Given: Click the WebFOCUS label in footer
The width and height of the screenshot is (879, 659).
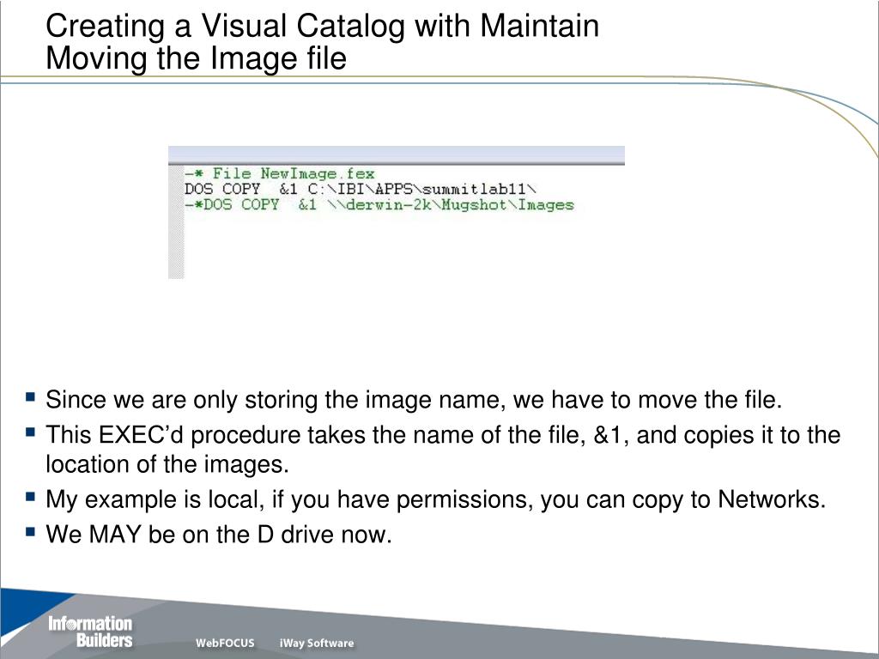Looking at the screenshot, I should pos(225,643).
